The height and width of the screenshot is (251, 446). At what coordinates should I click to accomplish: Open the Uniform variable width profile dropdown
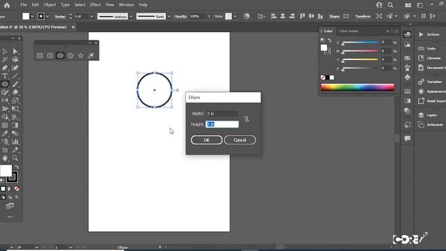(131, 16)
